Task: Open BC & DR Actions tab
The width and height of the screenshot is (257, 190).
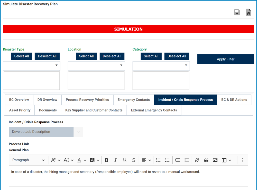Action: pyautogui.click(x=234, y=100)
